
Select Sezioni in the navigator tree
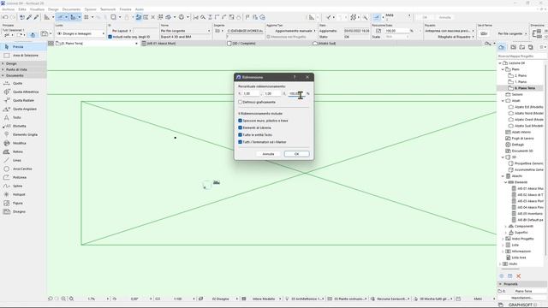pos(517,95)
